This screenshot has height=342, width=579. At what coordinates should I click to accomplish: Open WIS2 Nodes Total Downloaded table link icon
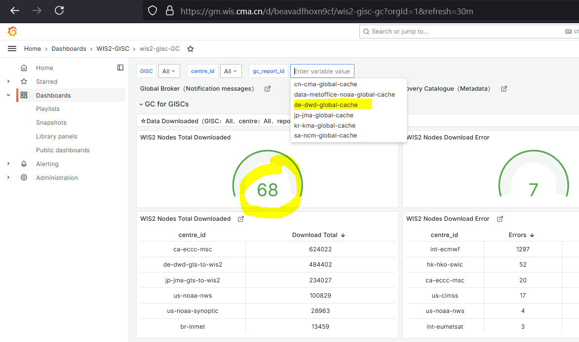[241, 219]
